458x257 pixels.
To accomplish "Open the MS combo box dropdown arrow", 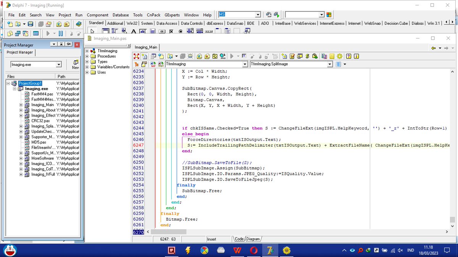I will pos(258,14).
